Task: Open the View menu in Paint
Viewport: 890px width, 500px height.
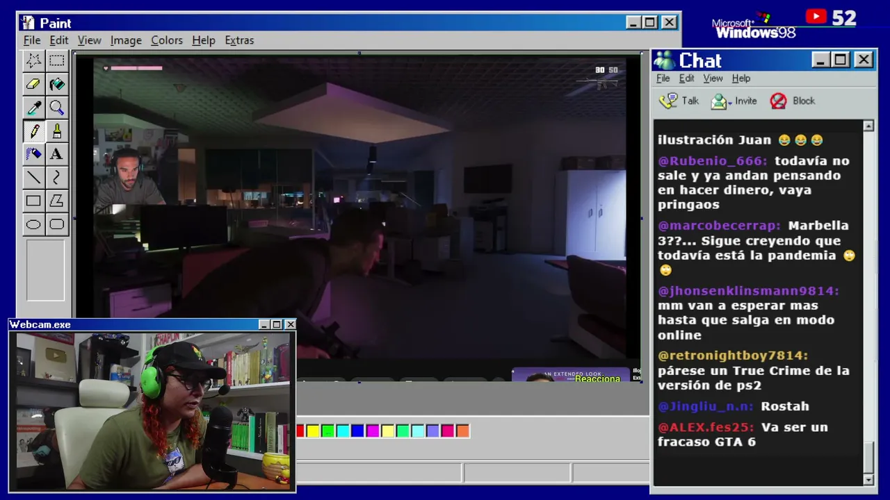Action: 89,40
